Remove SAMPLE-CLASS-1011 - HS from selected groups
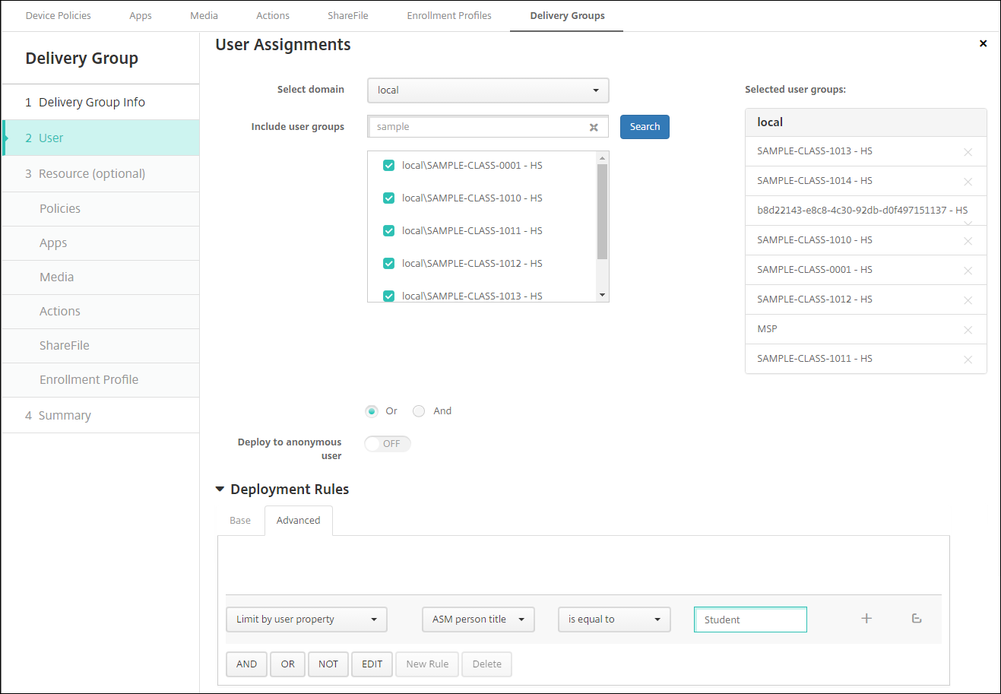This screenshot has height=694, width=1001. pos(968,360)
